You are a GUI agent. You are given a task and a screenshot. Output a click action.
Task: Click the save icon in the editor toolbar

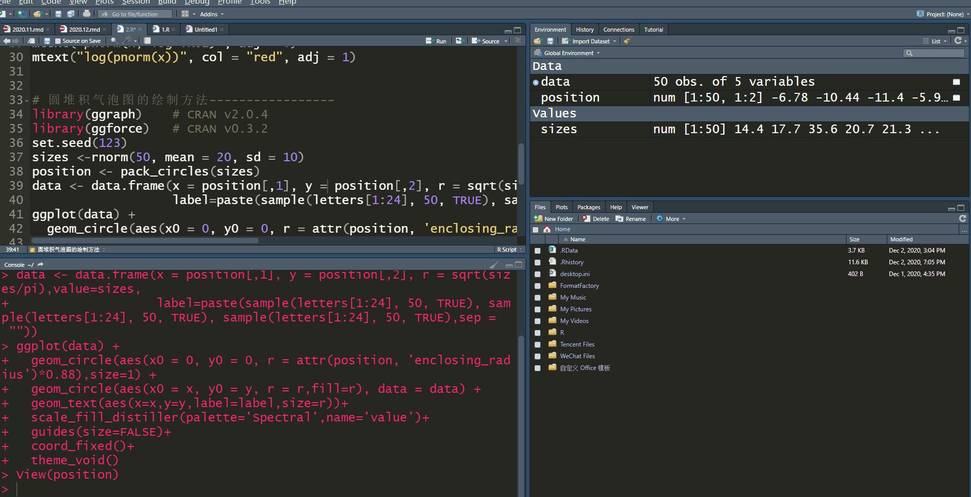point(47,41)
